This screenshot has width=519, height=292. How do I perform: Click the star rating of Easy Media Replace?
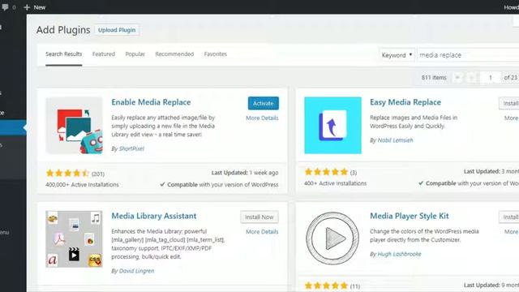(x=326, y=172)
